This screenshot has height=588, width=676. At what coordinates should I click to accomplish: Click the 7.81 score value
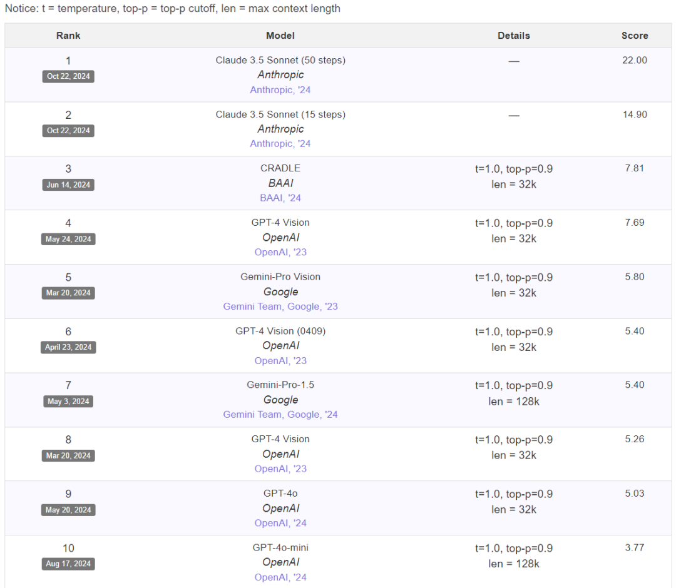(635, 168)
